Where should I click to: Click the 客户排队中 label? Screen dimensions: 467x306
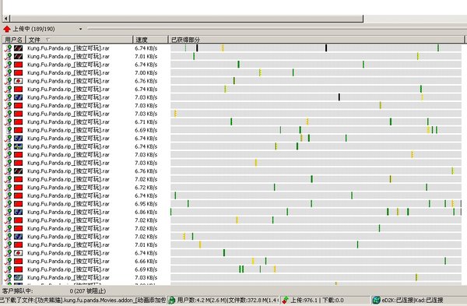coord(18,290)
